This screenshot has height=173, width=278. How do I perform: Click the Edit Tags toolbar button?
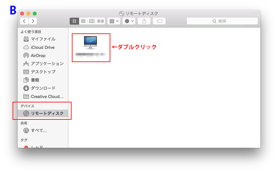(x=159, y=21)
